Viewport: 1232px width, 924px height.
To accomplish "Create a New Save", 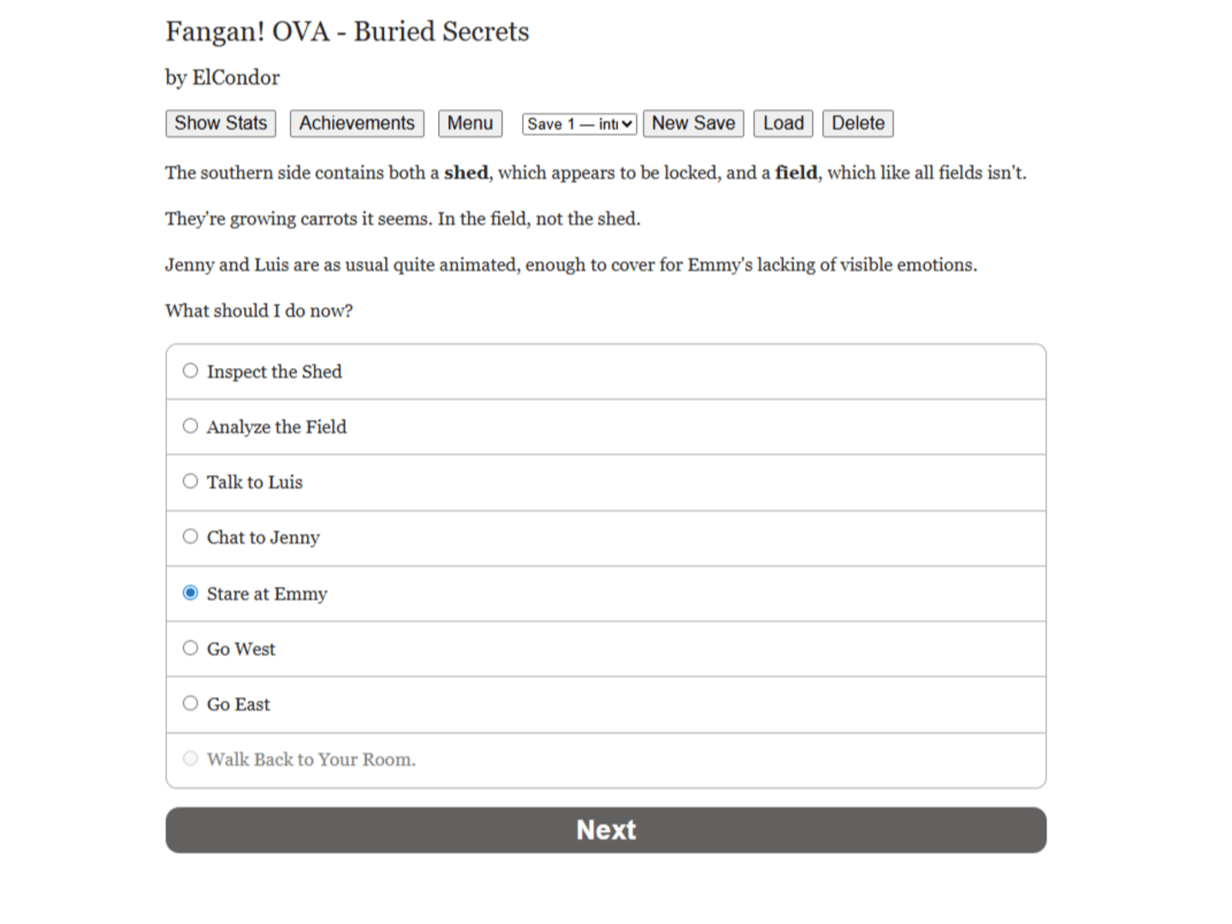I will coord(693,123).
